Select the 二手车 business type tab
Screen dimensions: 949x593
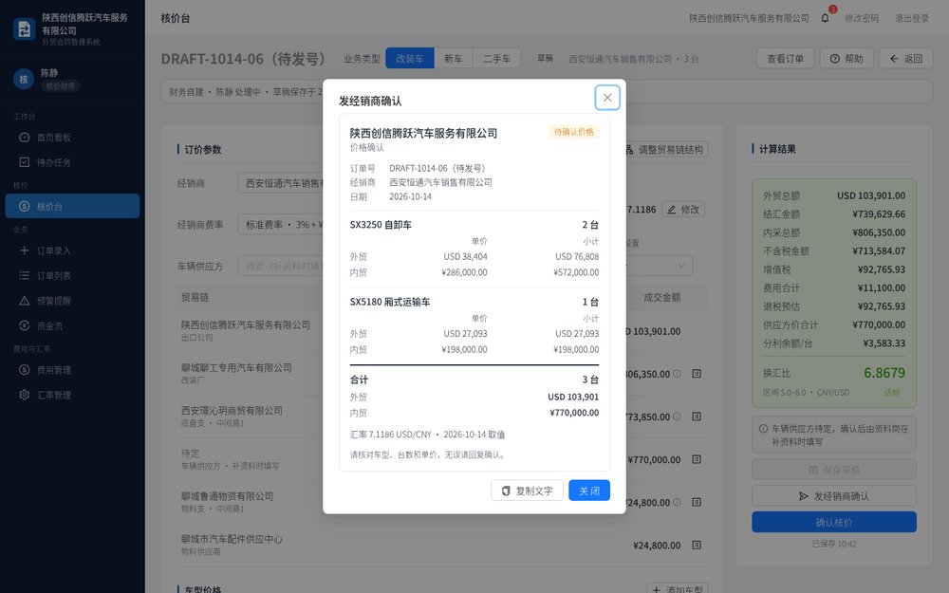tap(497, 58)
